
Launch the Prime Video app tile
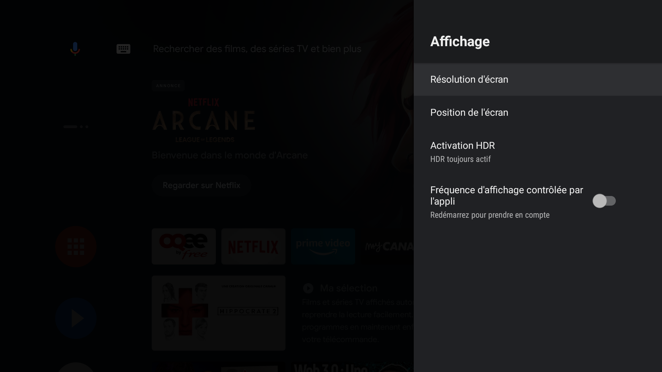click(323, 246)
